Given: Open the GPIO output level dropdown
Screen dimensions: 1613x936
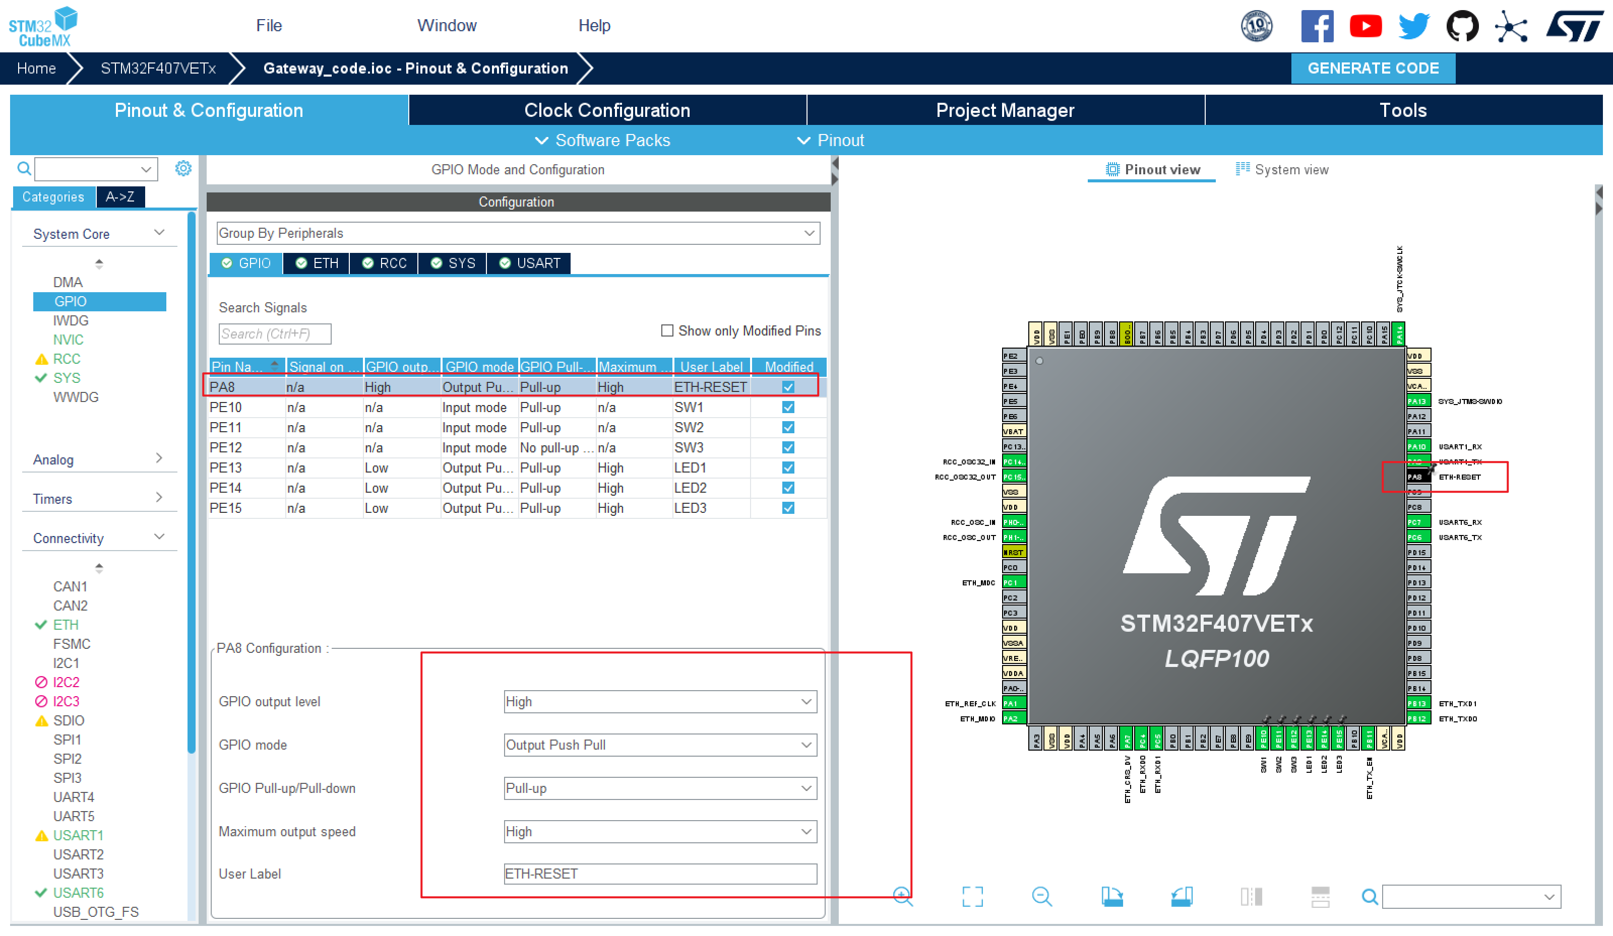Looking at the screenshot, I should (x=660, y=702).
